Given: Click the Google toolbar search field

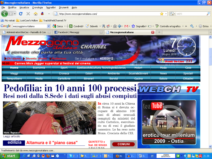Looking at the screenshot, I should pos(30,26).
